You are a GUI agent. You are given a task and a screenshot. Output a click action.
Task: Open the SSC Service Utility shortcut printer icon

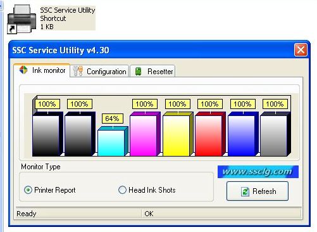22,19
